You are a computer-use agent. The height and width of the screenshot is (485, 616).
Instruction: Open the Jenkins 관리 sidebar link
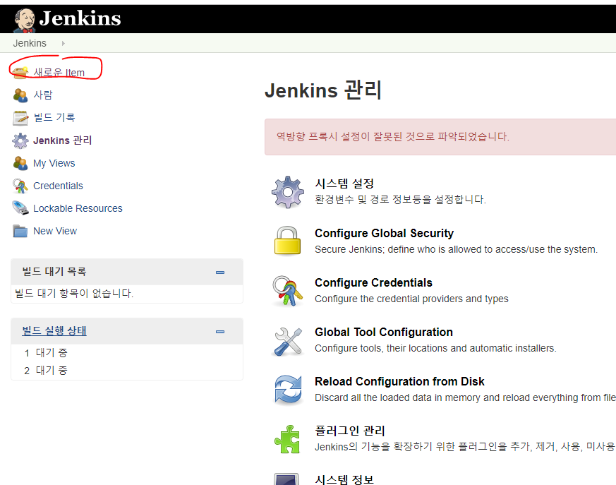click(x=63, y=140)
